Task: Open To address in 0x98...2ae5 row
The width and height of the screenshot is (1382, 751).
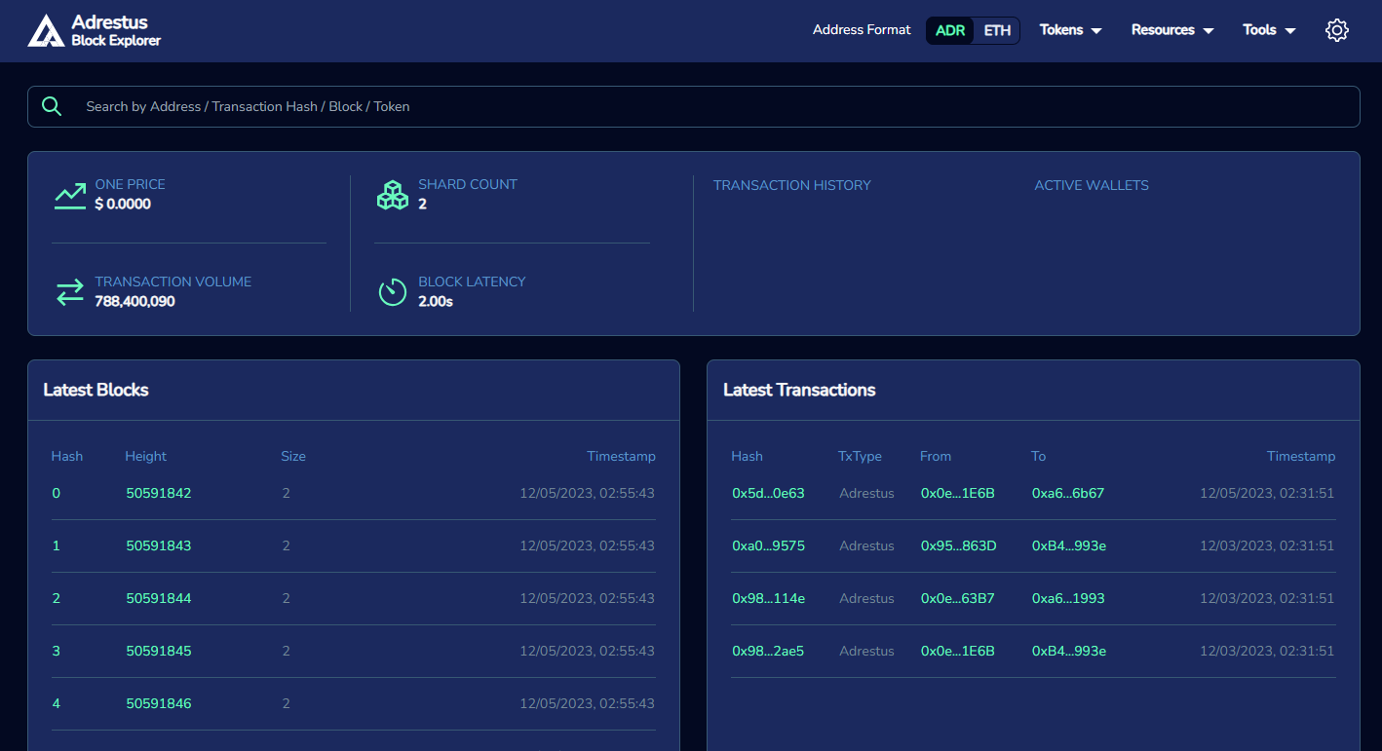Action: [x=1069, y=651]
